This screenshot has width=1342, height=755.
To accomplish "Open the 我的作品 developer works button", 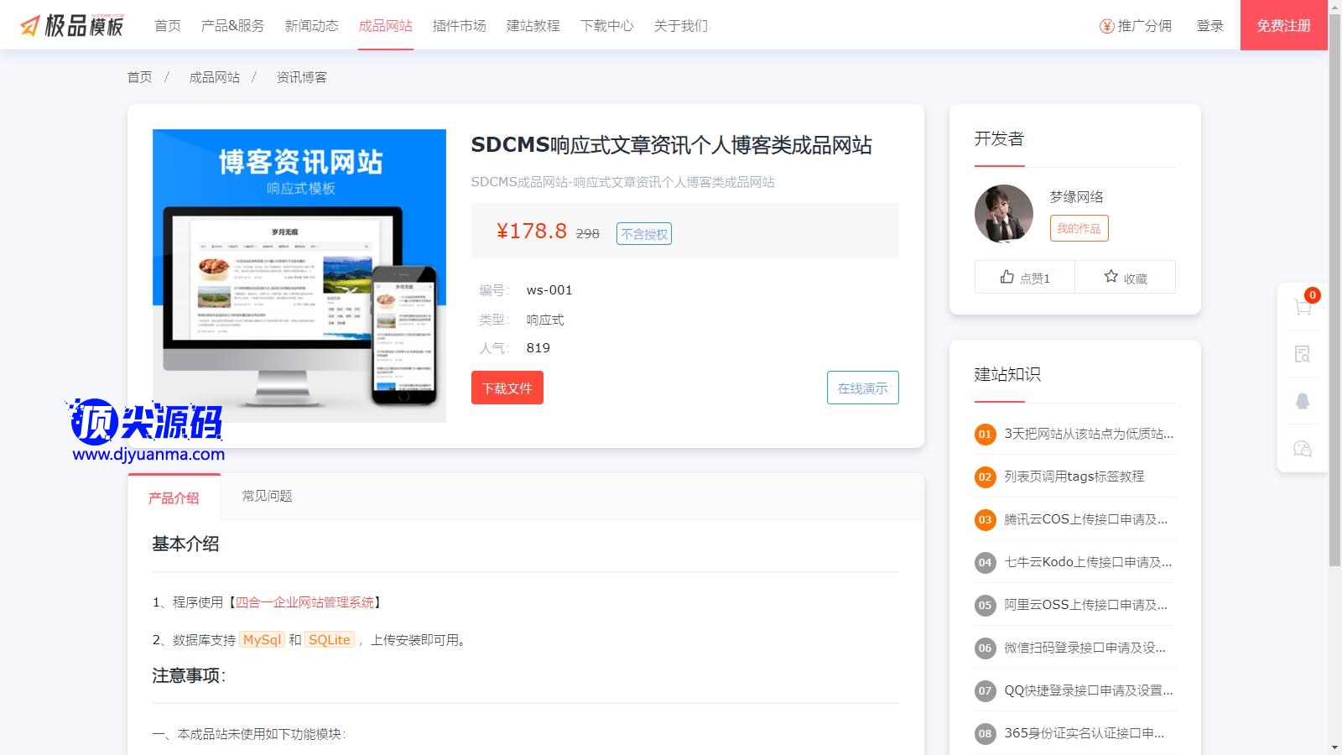I will click(x=1079, y=228).
